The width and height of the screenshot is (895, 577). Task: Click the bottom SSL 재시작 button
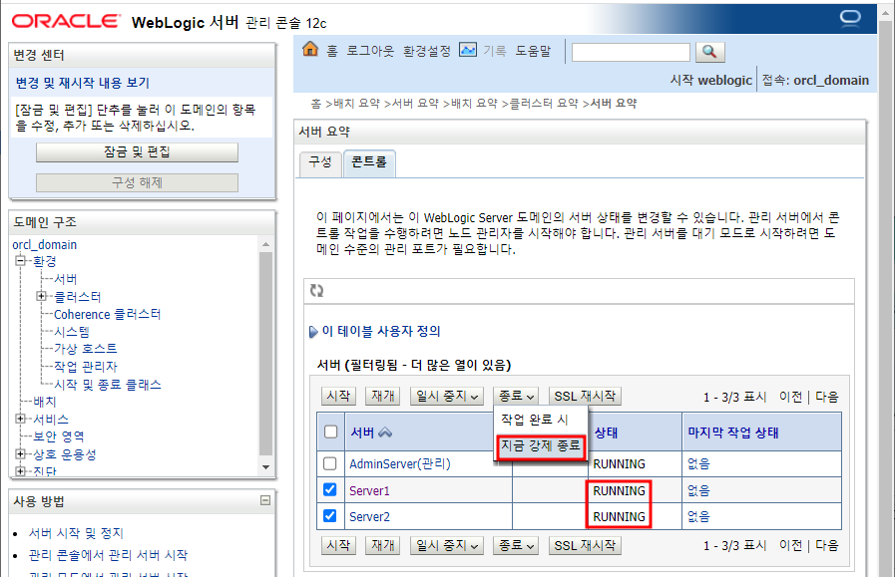585,546
